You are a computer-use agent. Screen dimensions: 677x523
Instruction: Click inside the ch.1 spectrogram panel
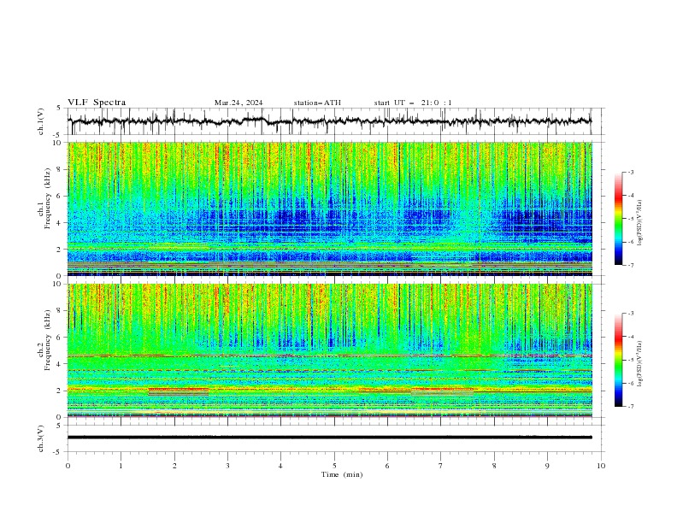coord(329,209)
